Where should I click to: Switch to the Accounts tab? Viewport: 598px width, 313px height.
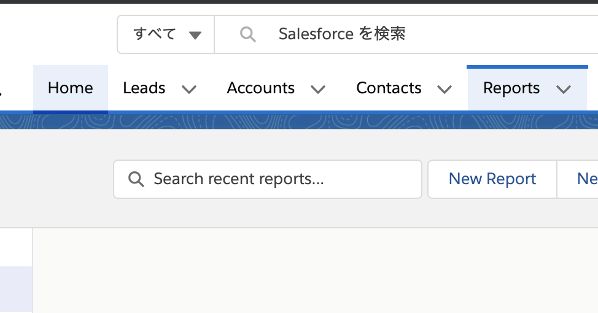pos(261,88)
